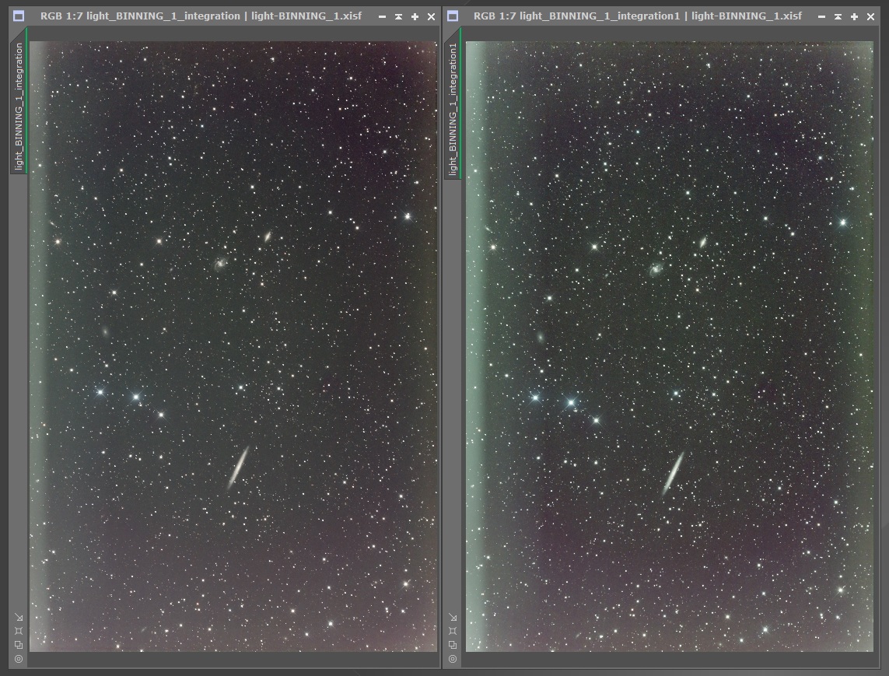Click the edge-on galaxy in the left image

pos(238,467)
